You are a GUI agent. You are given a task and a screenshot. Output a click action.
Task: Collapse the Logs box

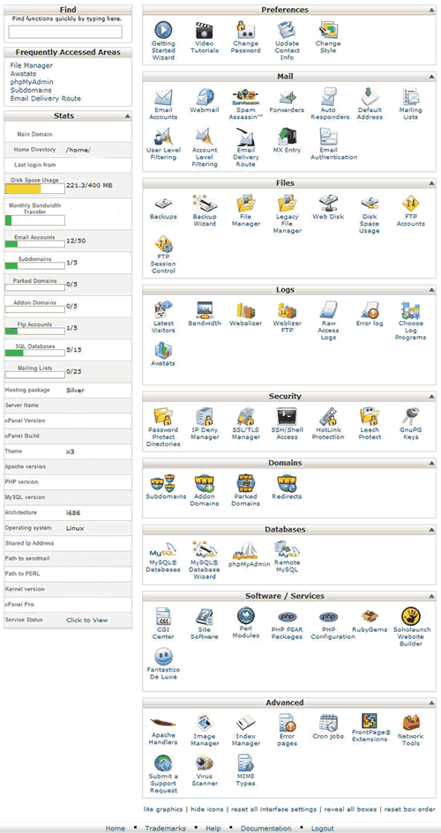(431, 291)
